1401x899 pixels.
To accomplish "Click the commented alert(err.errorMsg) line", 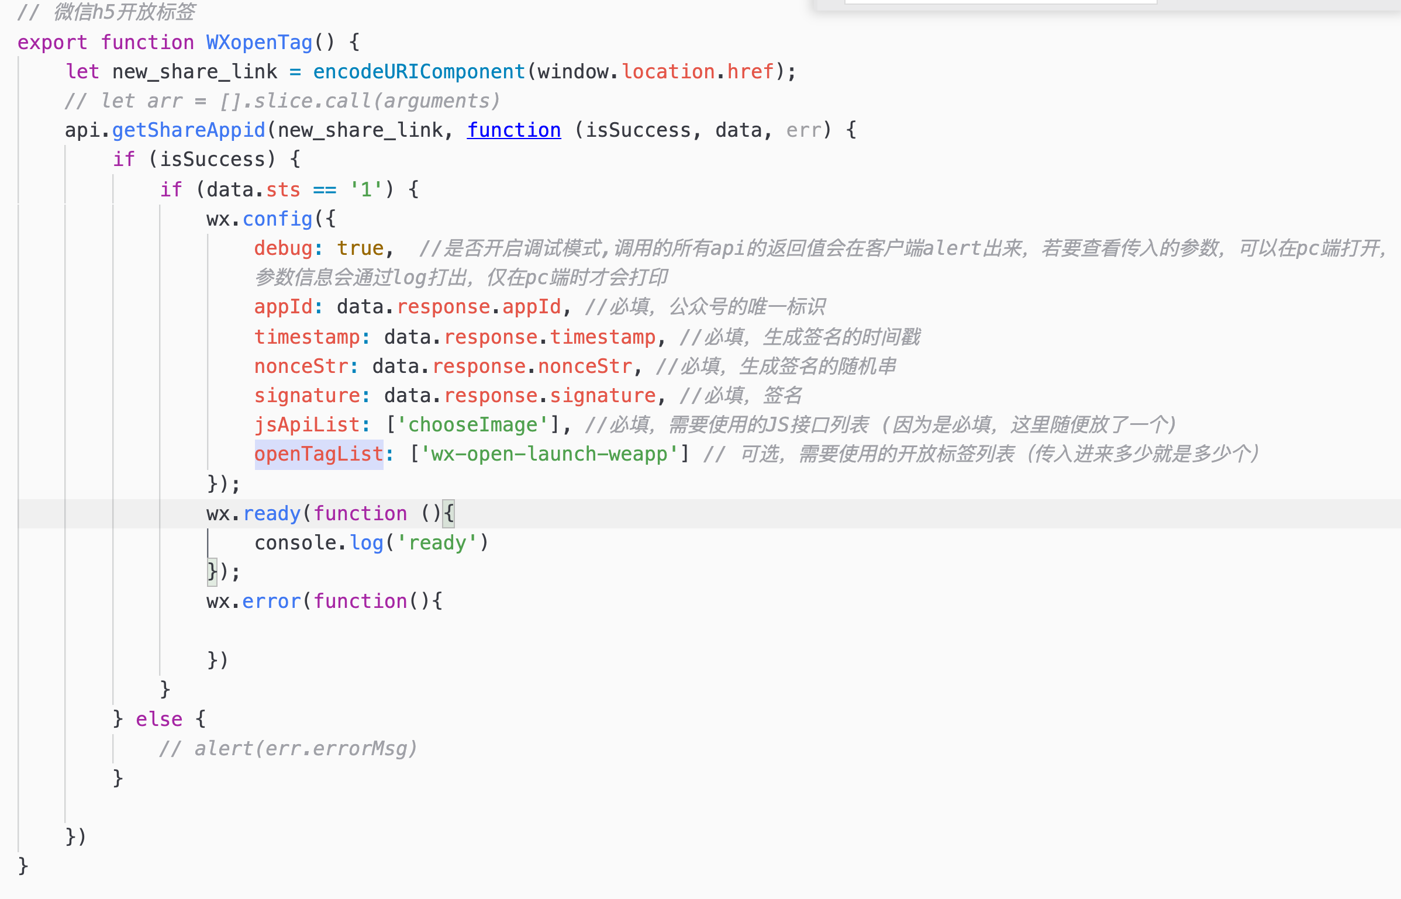I will tap(288, 748).
